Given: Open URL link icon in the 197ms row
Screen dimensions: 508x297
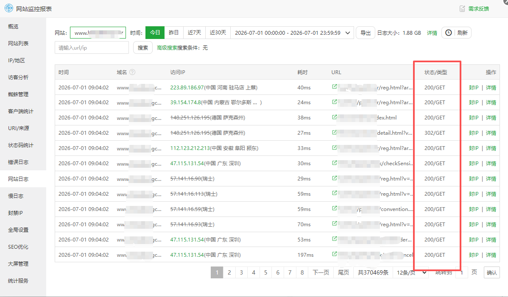Looking at the screenshot, I should pos(334,254).
